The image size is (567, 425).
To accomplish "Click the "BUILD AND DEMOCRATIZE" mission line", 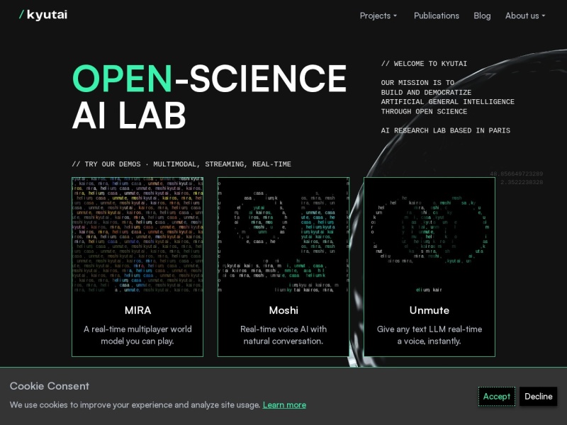I will (x=426, y=93).
